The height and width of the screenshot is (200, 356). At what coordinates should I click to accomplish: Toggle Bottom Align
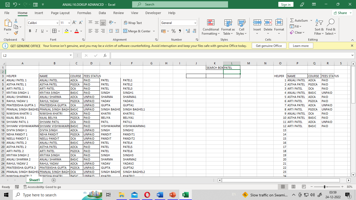point(103,23)
